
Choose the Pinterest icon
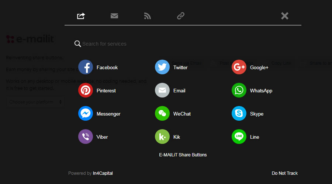point(86,91)
